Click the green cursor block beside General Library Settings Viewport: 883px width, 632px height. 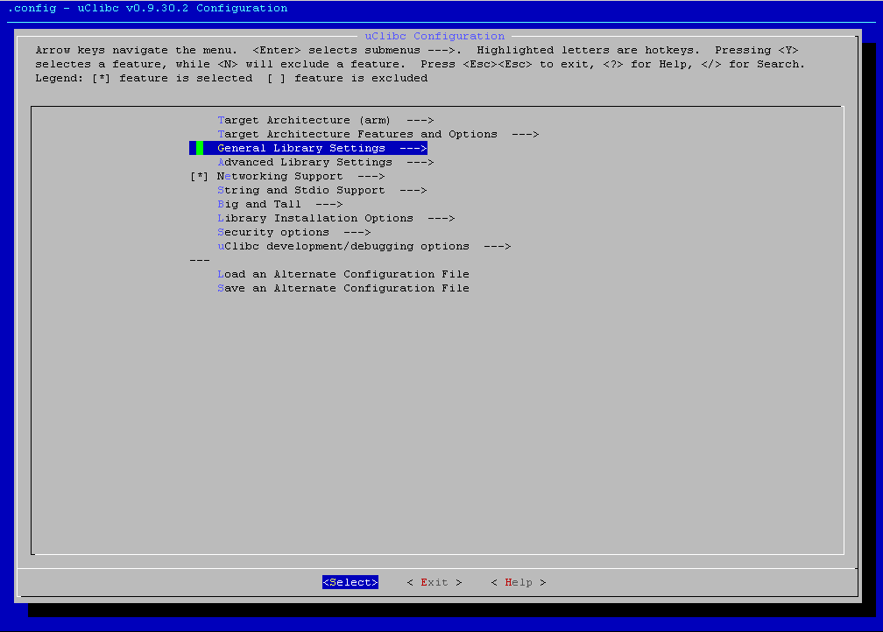200,148
